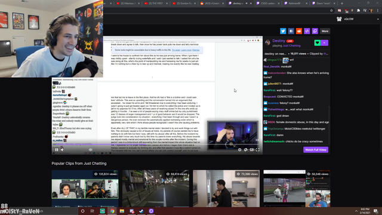382x215 pixels.
Task: Copy the clip link to clipboard
Action: (x=315, y=31)
